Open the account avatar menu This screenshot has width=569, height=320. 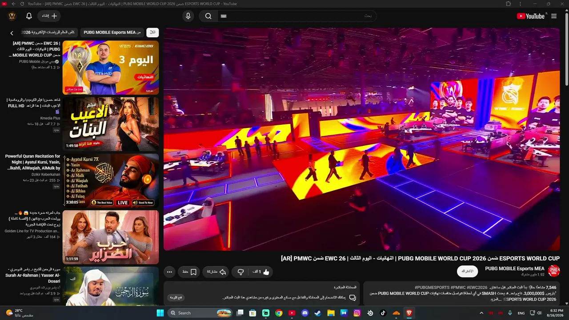(x=12, y=16)
